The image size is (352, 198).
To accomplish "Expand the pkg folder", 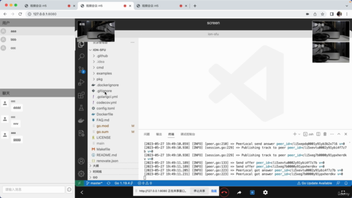I will (x=97, y=79).
